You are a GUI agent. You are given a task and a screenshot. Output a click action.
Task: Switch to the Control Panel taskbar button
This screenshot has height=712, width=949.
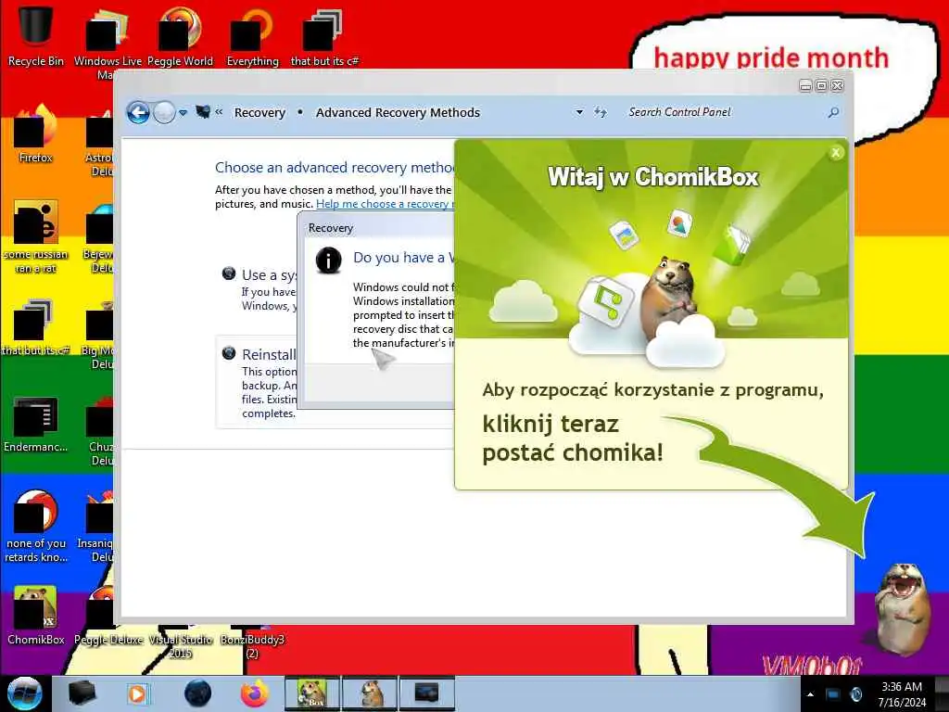(426, 693)
